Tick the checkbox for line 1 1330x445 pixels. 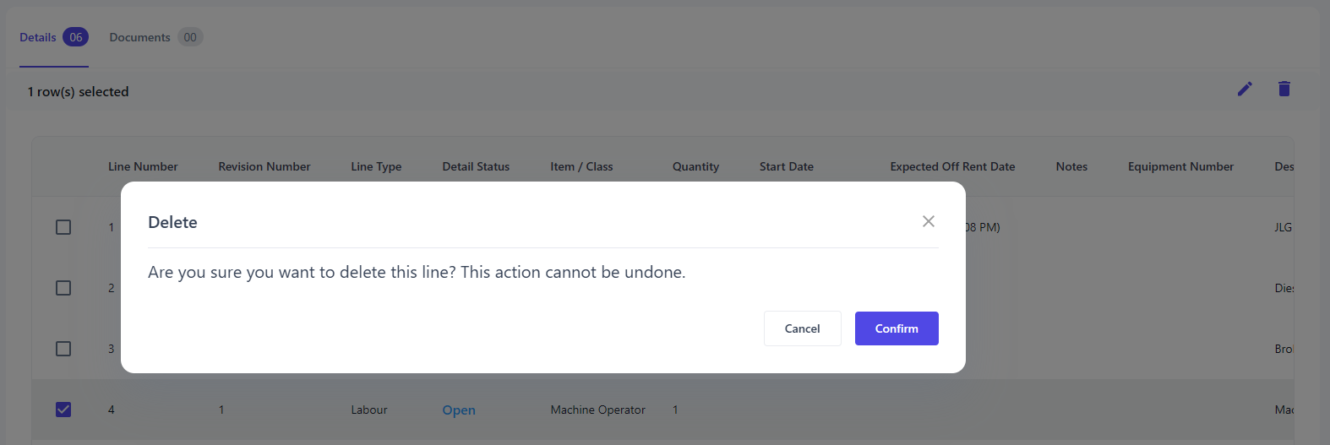pyautogui.click(x=63, y=227)
